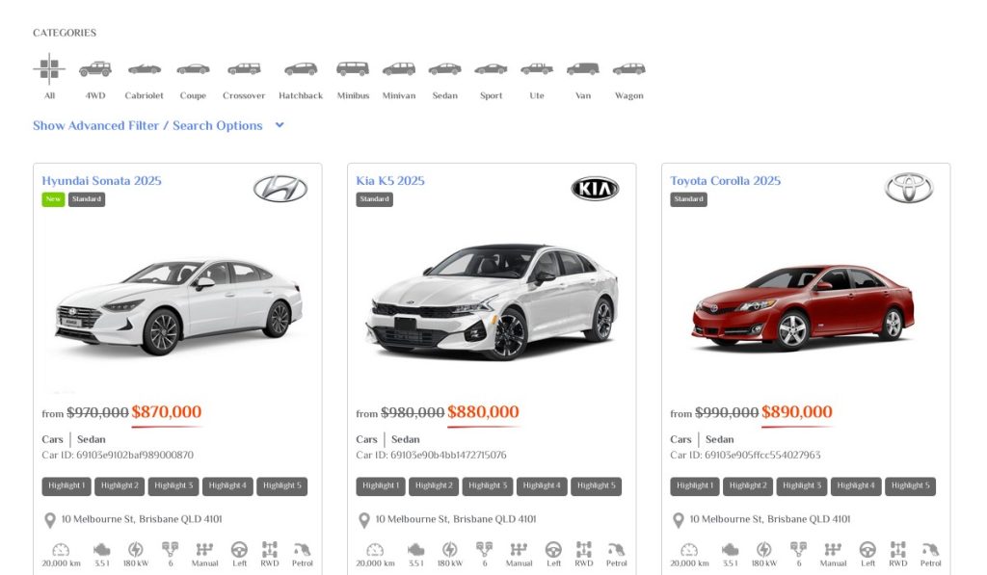The height and width of the screenshot is (575, 987).
Task: Click the New badge on Hyundai Sonata
Action: click(x=53, y=199)
